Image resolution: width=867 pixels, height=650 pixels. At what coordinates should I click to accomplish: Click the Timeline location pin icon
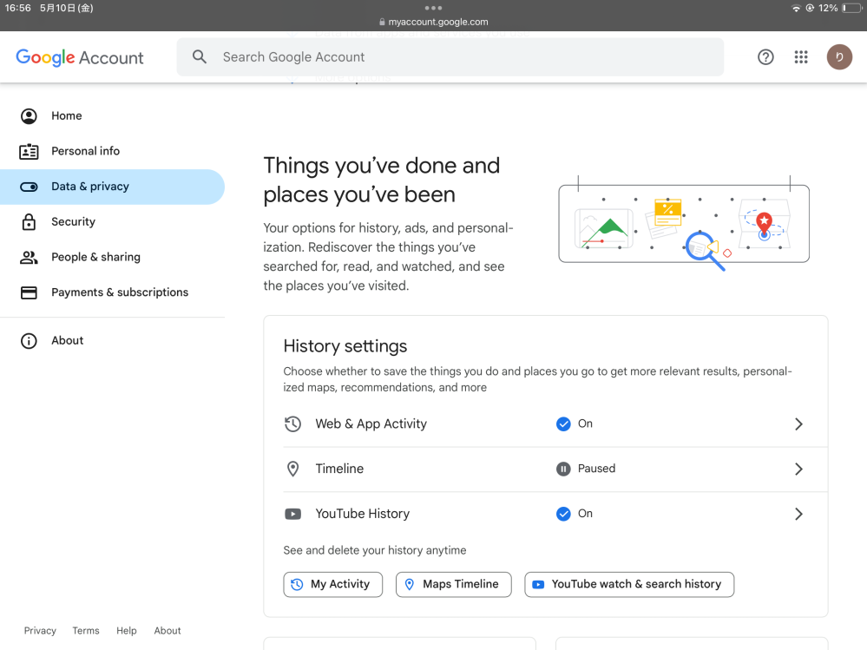point(292,469)
